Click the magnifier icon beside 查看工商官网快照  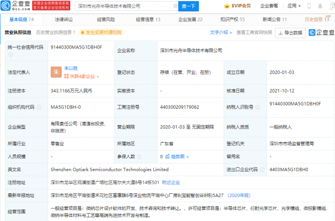238,32
